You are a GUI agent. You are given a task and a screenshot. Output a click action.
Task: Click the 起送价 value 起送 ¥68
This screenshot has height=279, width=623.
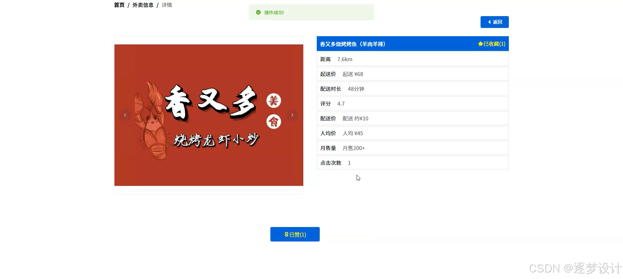point(353,74)
